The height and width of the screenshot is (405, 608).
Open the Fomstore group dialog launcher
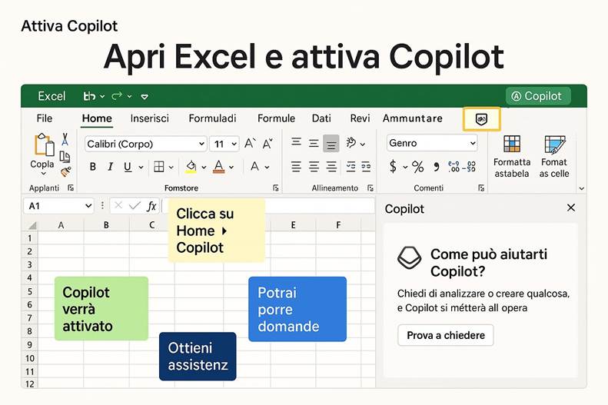(276, 188)
